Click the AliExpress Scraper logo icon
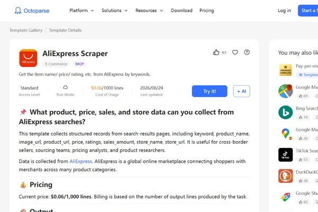318x212 pixels. click(28, 58)
